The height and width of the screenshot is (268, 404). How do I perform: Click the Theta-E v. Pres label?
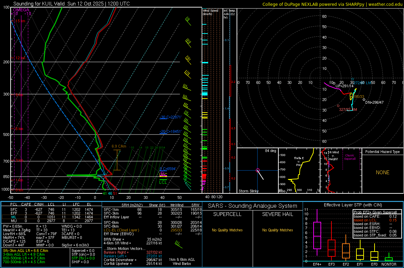point(299,161)
